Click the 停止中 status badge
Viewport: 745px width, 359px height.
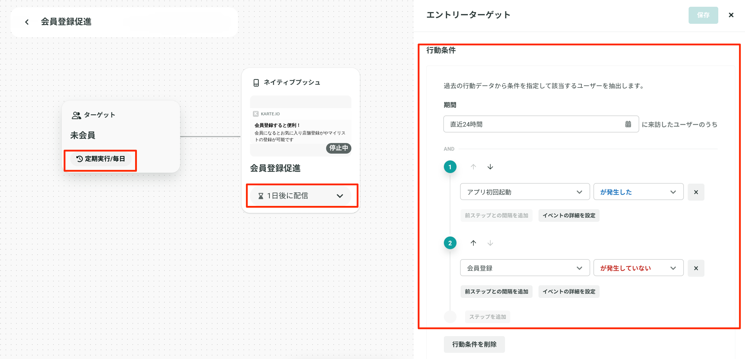[338, 148]
